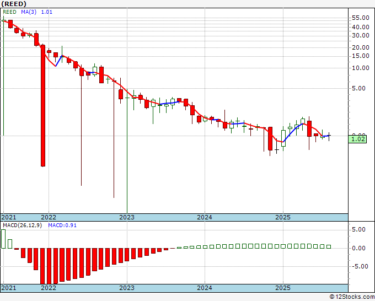Click the 1.01 moving average value
The image size is (375, 301).
[47, 12]
